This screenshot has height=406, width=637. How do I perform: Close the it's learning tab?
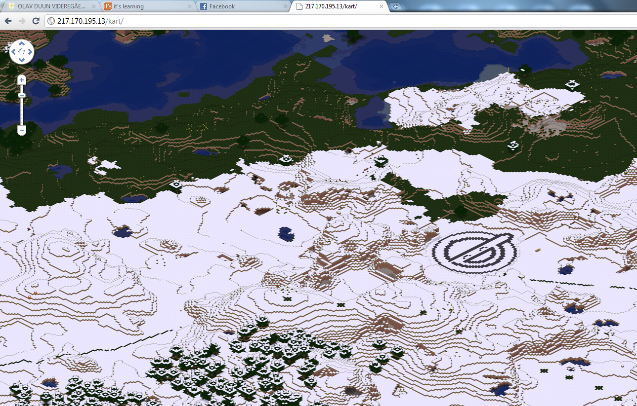[x=190, y=6]
